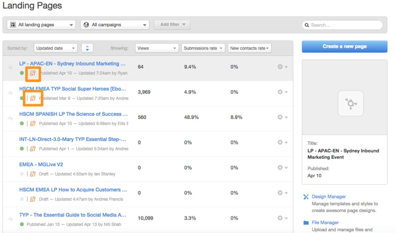396x233 pixels.
Task: Click the orange template icon in INT-LN-Direct-3.0-Mary row
Action: tap(33, 148)
